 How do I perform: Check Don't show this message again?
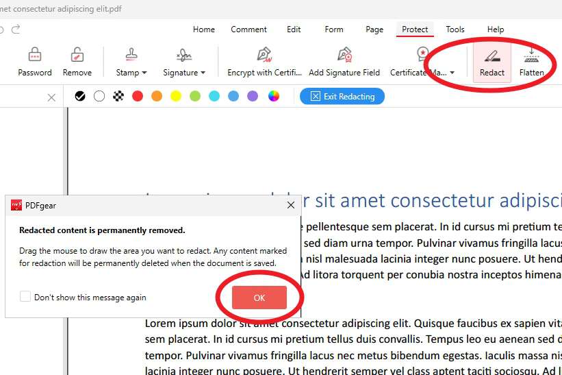pos(25,297)
